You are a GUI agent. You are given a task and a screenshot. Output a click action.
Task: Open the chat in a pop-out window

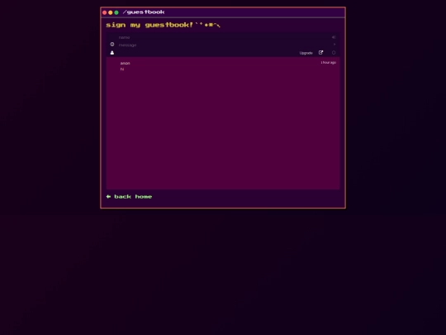[320, 52]
